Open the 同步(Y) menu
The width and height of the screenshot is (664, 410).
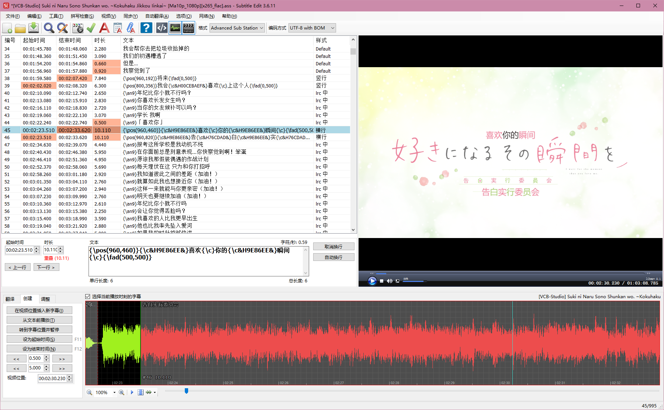click(x=131, y=16)
